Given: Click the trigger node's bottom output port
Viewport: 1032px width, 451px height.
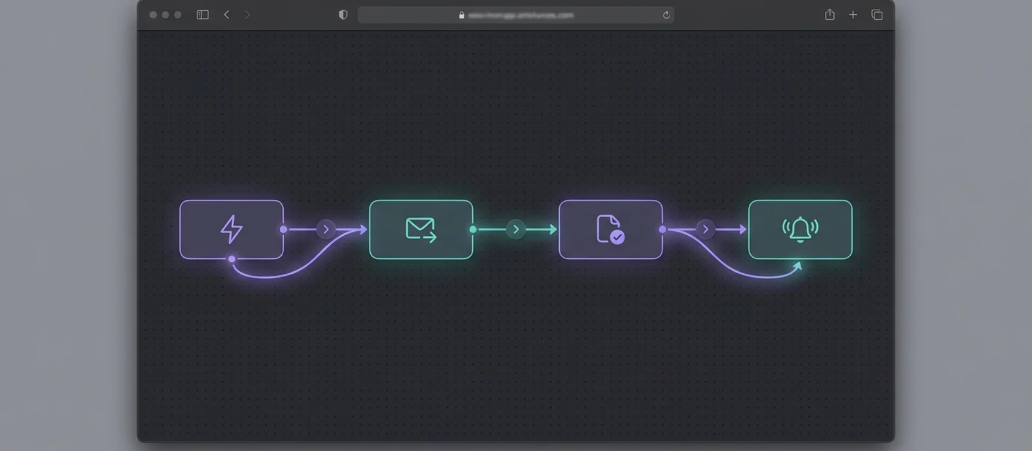Looking at the screenshot, I should (x=232, y=259).
